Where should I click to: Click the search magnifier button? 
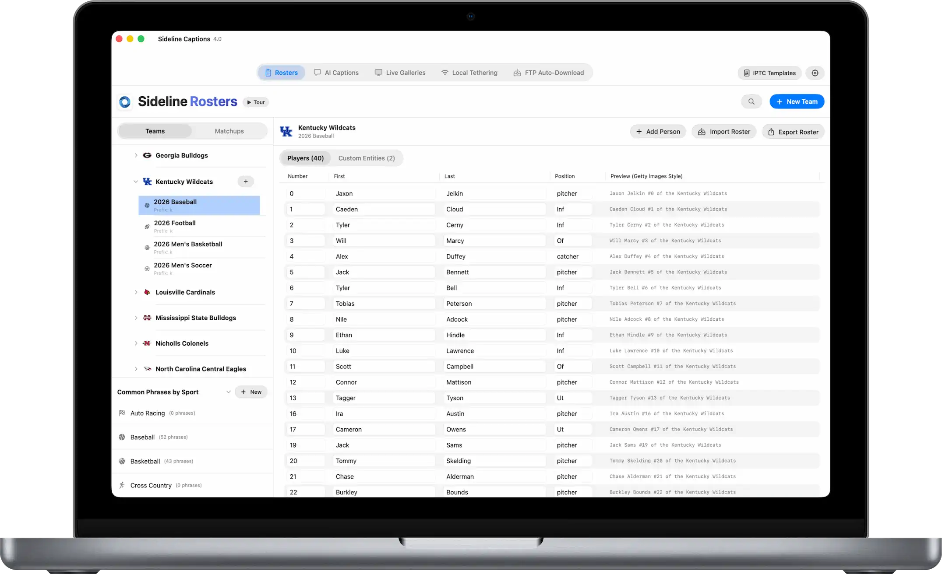(x=751, y=101)
